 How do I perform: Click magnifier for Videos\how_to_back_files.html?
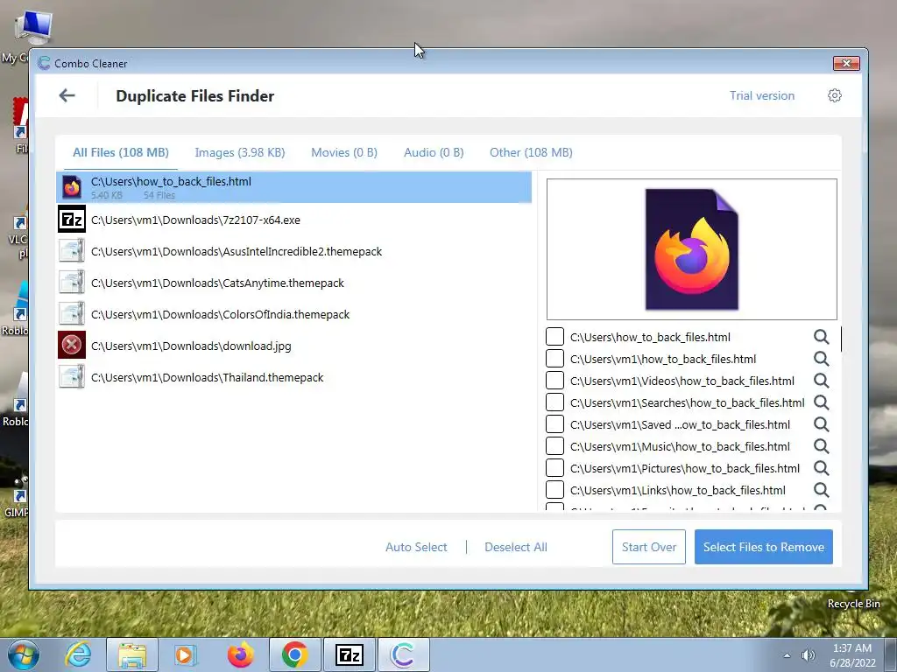pyautogui.click(x=821, y=381)
